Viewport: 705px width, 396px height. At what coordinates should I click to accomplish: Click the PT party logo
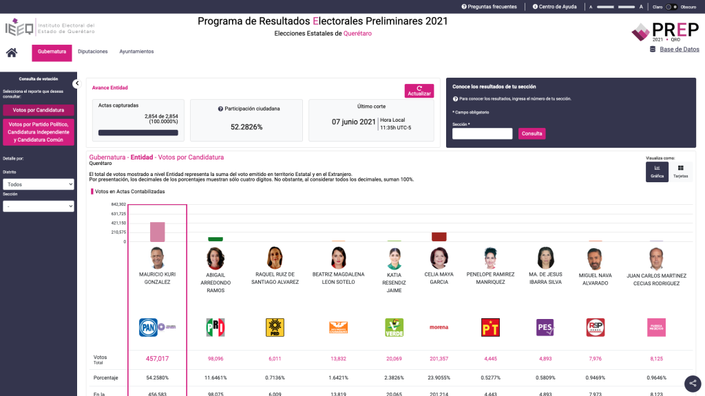coord(490,327)
